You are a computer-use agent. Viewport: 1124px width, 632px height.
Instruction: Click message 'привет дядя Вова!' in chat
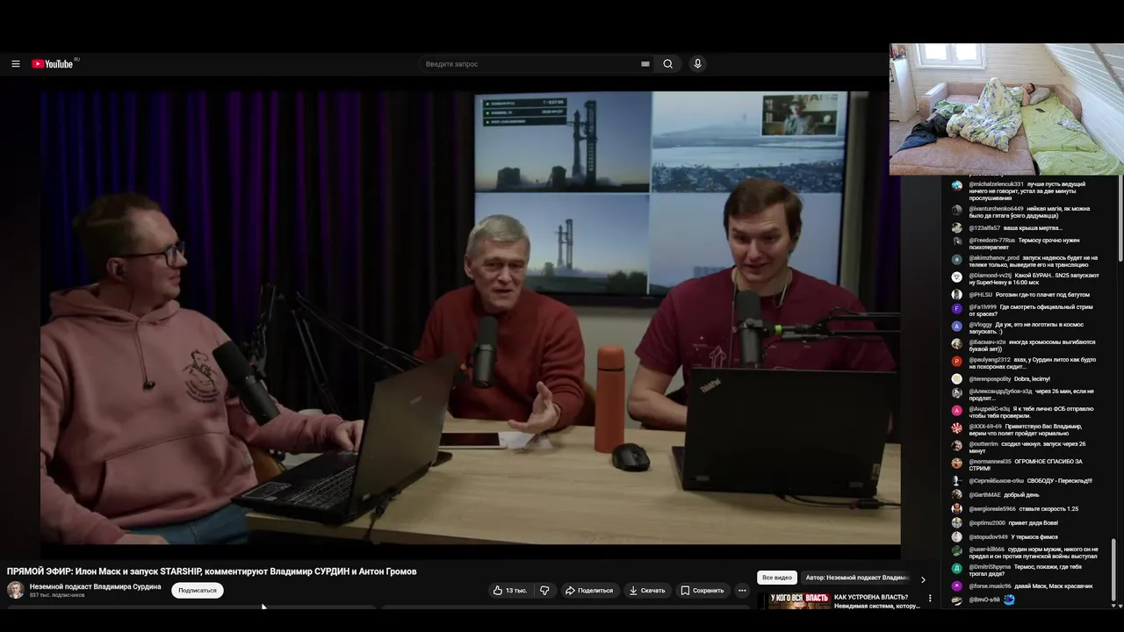[1033, 523]
